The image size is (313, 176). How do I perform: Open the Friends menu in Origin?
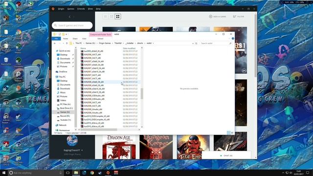point(81,9)
